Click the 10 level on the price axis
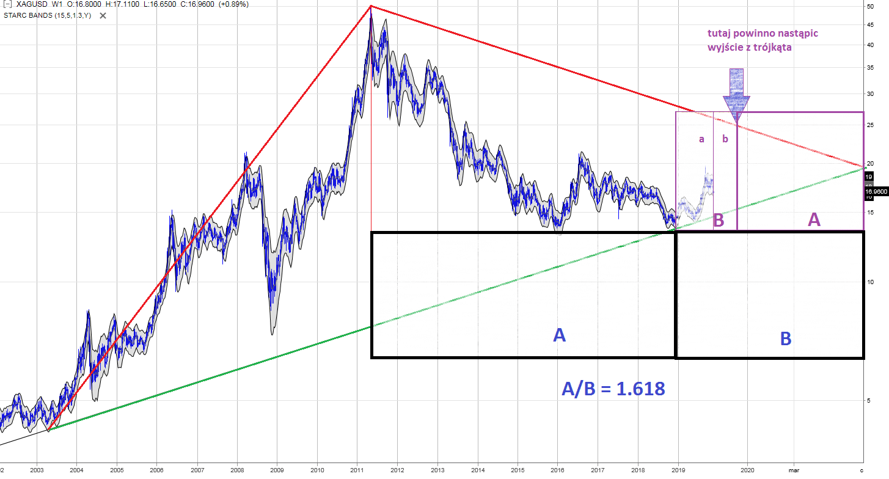889x479 pixels. 869,282
